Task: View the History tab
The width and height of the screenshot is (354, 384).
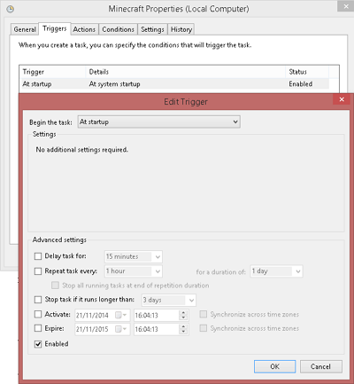Action: (181, 29)
